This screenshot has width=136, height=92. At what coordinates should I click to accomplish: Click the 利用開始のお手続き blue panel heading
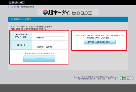coord(21,19)
